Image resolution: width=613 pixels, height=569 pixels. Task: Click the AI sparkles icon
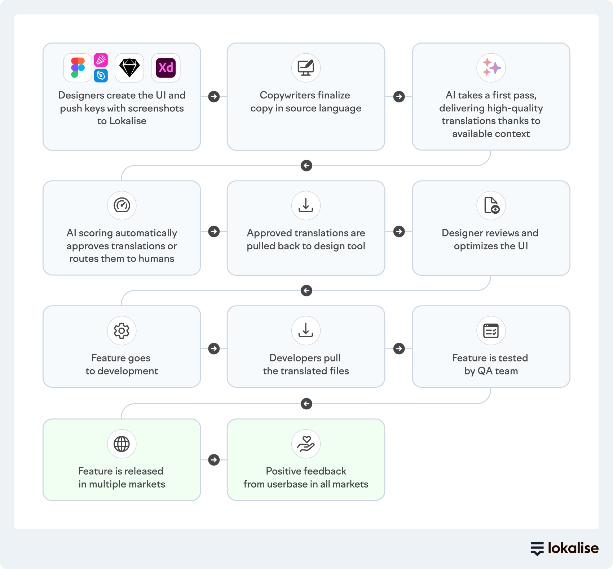491,68
